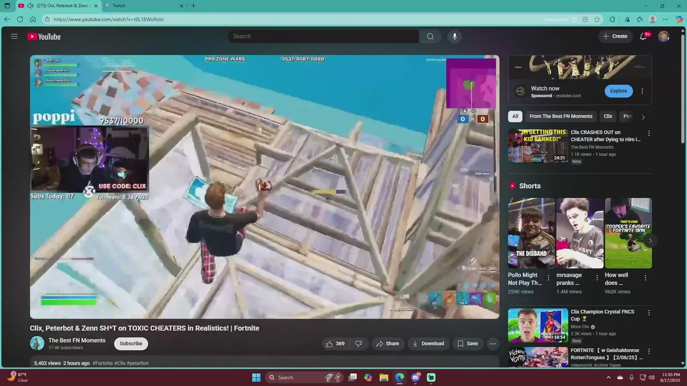Open Copilot icon in Edge toolbar
Screen dimensions: 687x386
tap(679, 19)
